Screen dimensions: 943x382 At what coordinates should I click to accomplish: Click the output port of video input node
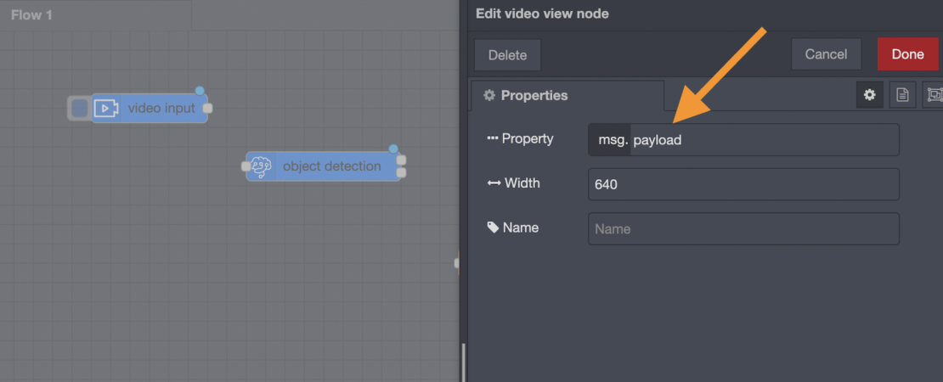[x=208, y=109]
